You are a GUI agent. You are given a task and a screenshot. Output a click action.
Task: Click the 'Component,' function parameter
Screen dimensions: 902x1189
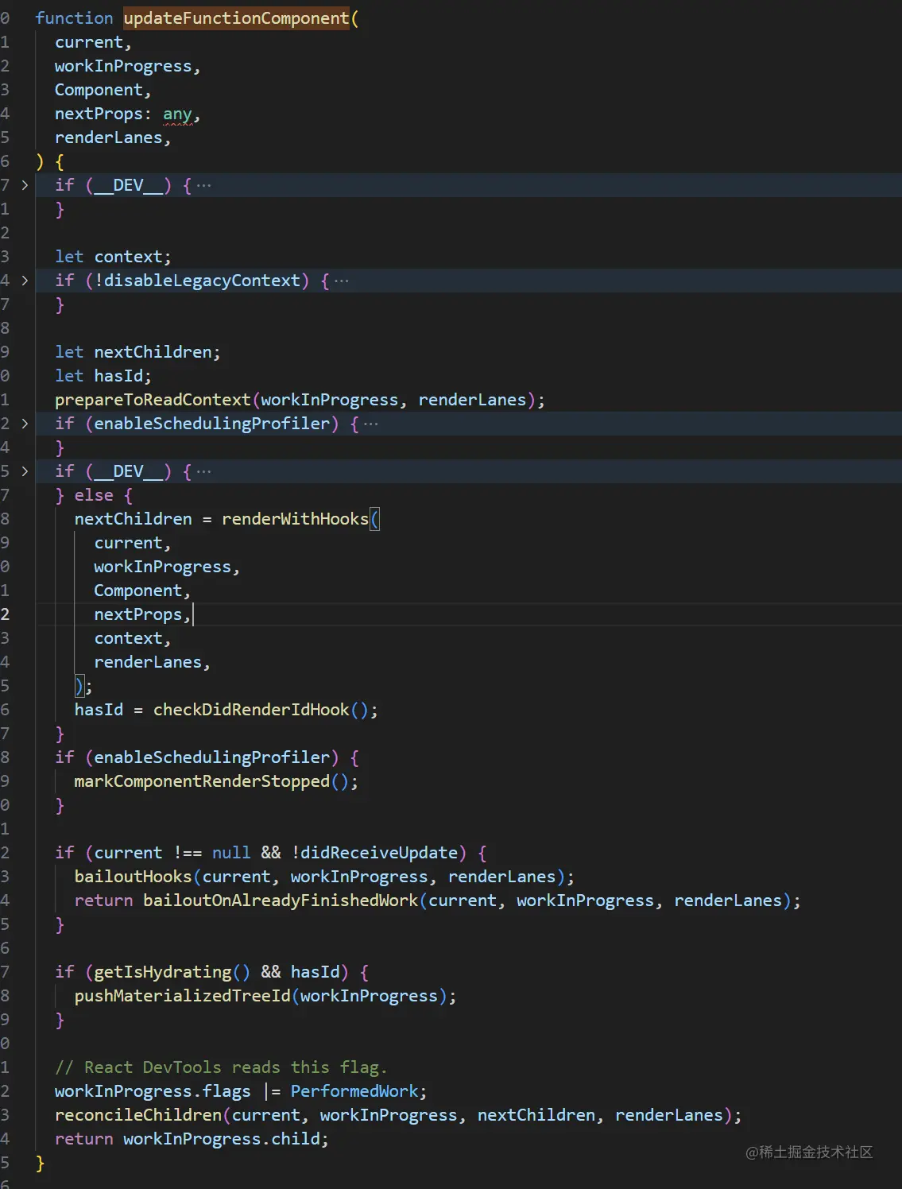coord(103,90)
